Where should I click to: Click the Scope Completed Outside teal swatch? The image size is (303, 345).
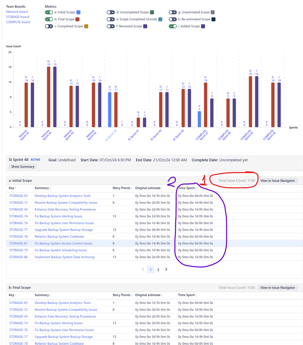coord(160,19)
